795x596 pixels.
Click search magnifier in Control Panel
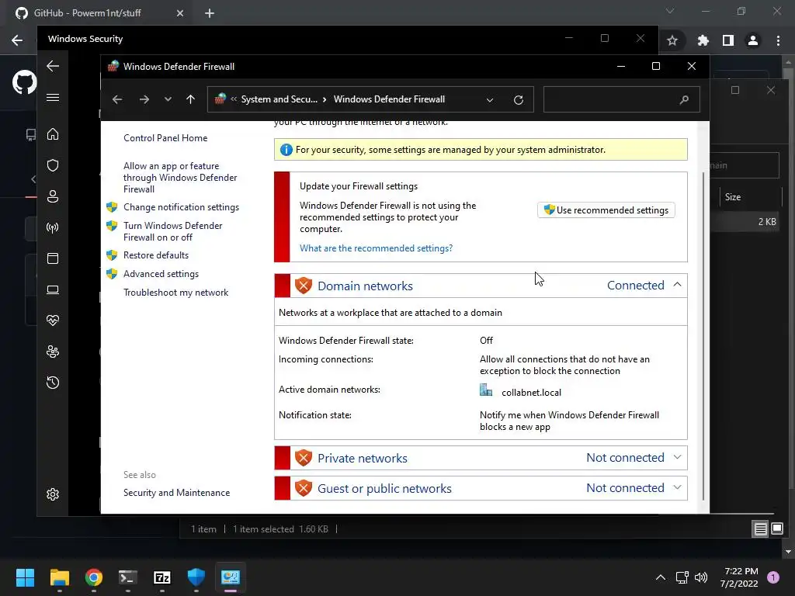[x=684, y=100]
